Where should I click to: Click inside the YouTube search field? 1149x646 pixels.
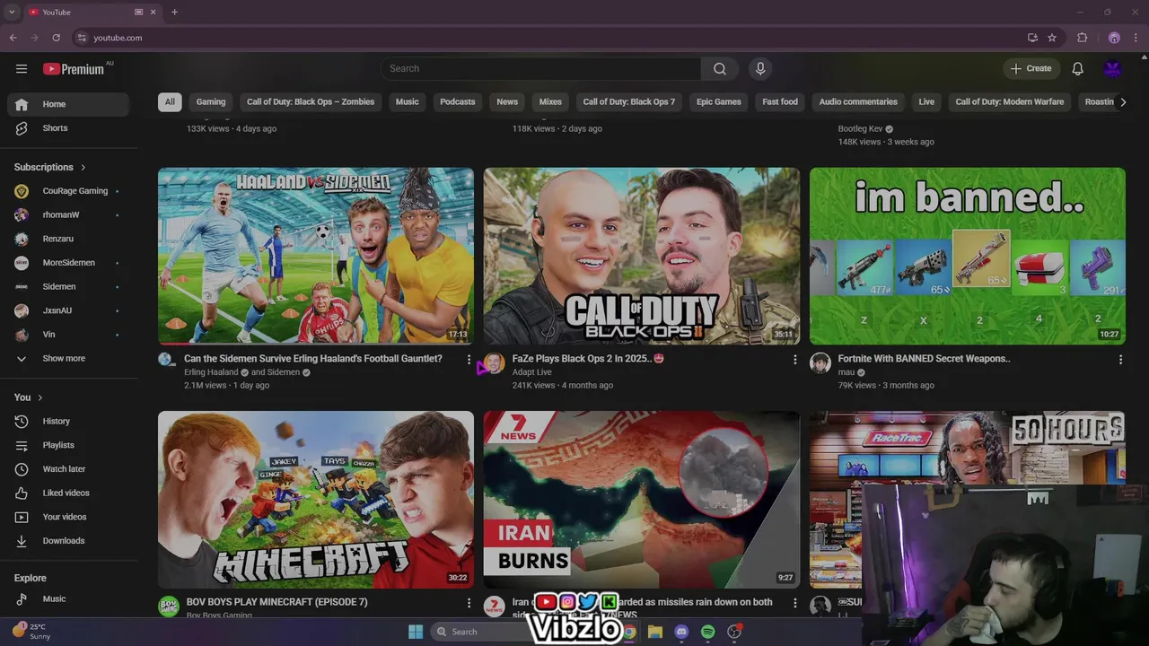pyautogui.click(x=540, y=69)
